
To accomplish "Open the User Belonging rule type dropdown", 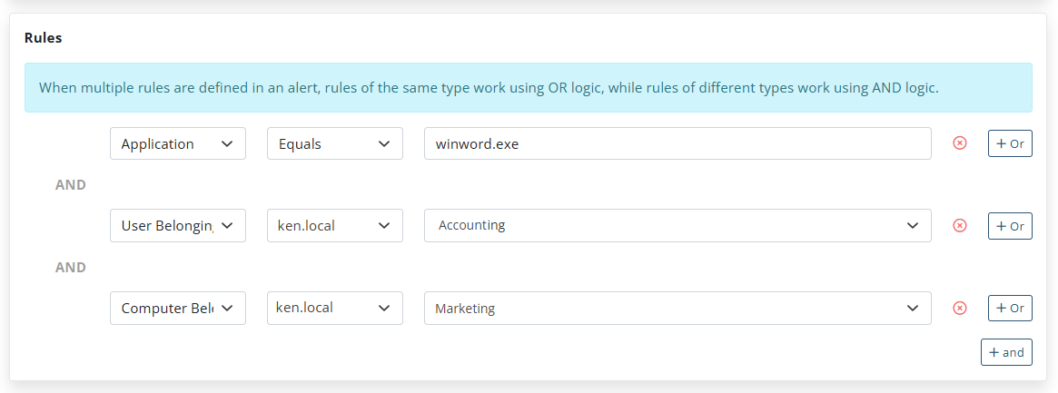I will click(177, 226).
